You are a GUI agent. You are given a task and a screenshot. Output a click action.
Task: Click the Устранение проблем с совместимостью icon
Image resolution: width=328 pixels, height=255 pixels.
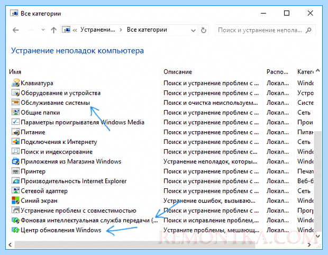pos(16,211)
